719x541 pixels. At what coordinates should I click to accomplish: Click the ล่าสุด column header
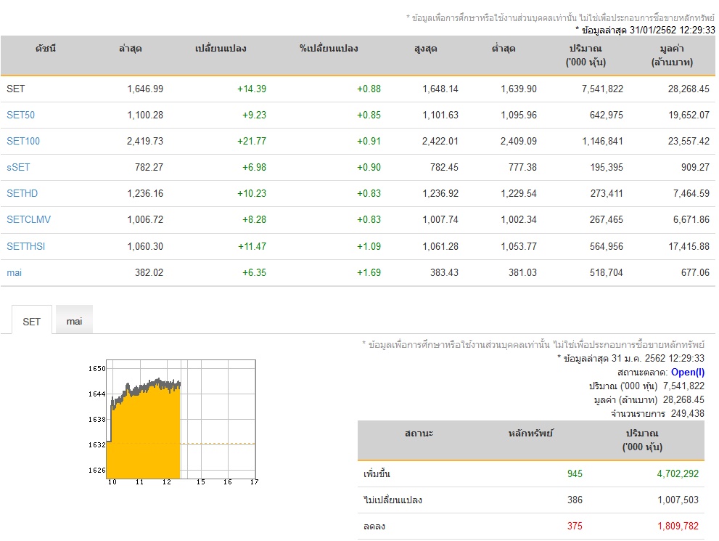[130, 48]
